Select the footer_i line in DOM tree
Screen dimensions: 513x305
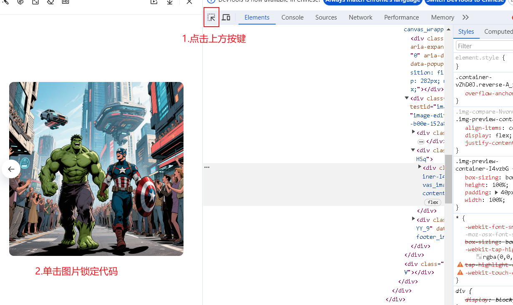click(430, 237)
